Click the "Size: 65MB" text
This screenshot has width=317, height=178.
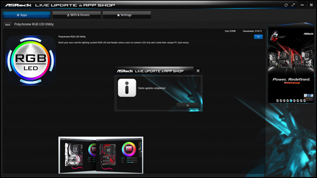tap(230, 31)
